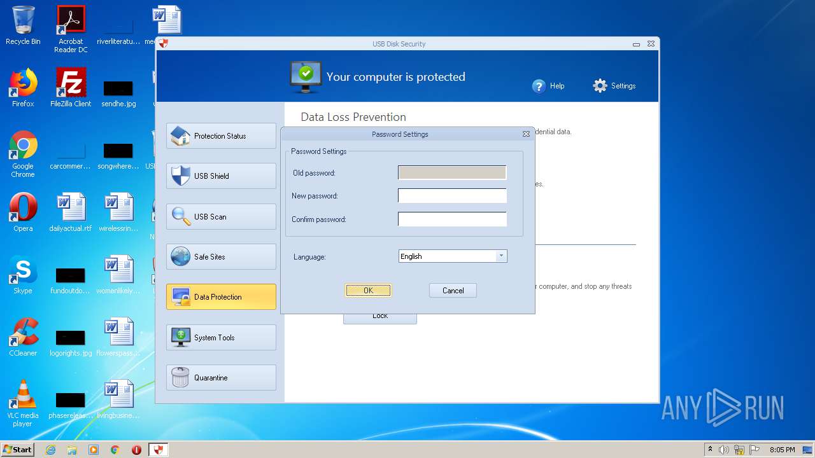This screenshot has width=815, height=458.
Task: Open the Safe Sites section
Action: pyautogui.click(x=221, y=257)
